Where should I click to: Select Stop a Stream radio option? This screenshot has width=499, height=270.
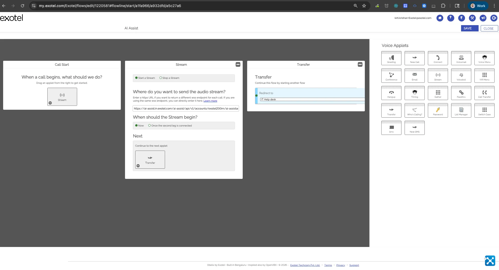161,78
